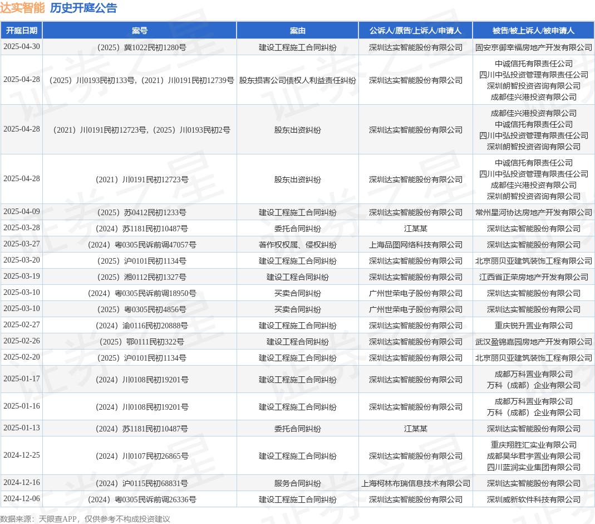Screen dimensions: 595x524
Task: Select defendant 武汉盈锦嘉园房地产开发有限公司
Action: point(534,342)
